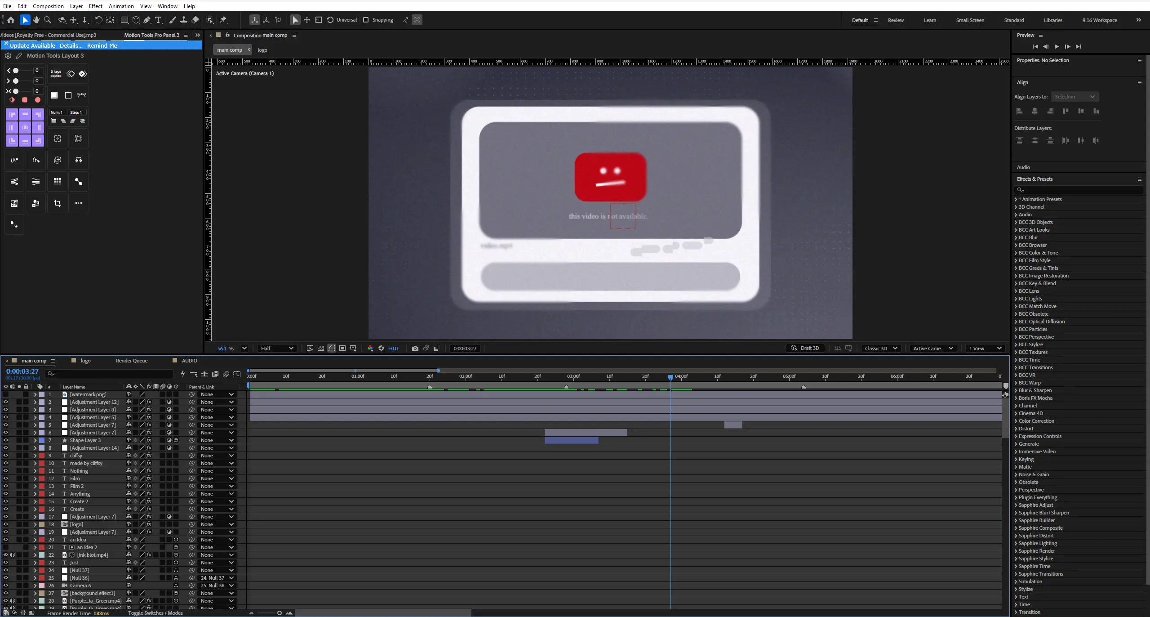Toggle Draft 3D mode
1150x617 pixels.
(x=805, y=349)
